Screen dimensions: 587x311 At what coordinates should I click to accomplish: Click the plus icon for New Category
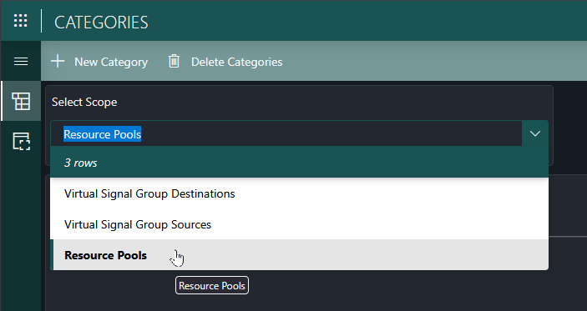point(58,61)
